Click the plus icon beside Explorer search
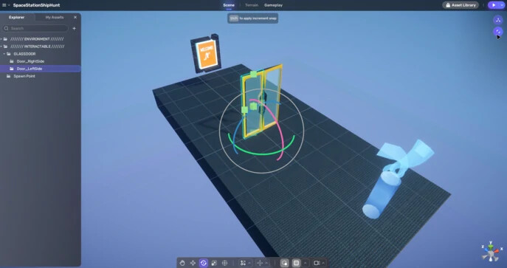This screenshot has width=507, height=268. 74,29
